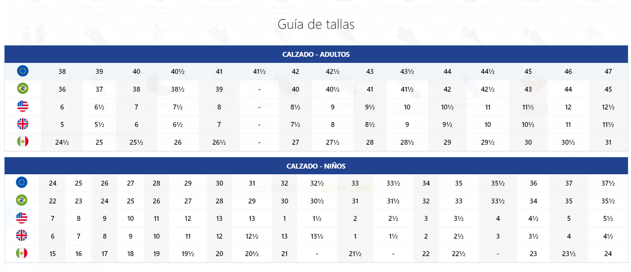The width and height of the screenshot is (631, 272).
Task: Click the 23½ kids Mexico size cell
Action: pos(568,254)
